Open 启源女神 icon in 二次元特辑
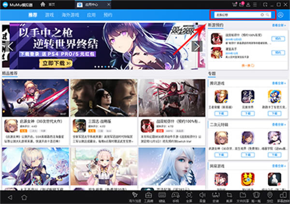 (221, 138)
